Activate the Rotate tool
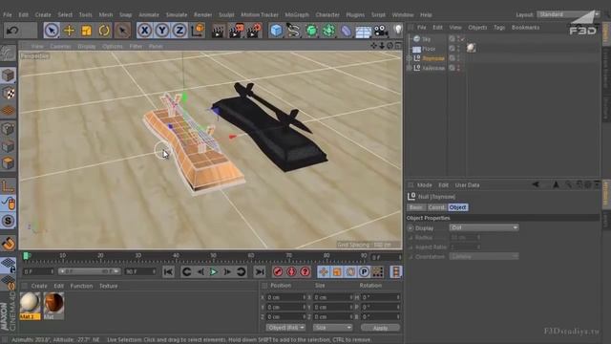This screenshot has height=344, width=611. pos(104,30)
